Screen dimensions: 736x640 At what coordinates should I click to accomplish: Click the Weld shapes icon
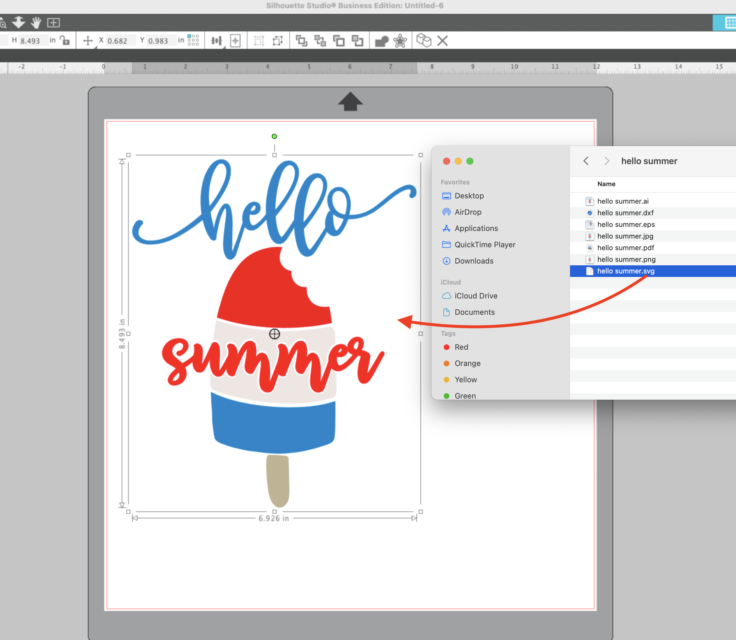(x=381, y=40)
